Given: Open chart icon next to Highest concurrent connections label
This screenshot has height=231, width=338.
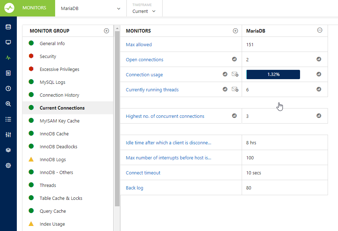Looking at the screenshot, I should point(234,116).
